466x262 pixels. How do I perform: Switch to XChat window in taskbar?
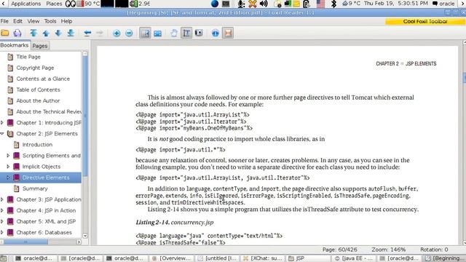(263, 258)
